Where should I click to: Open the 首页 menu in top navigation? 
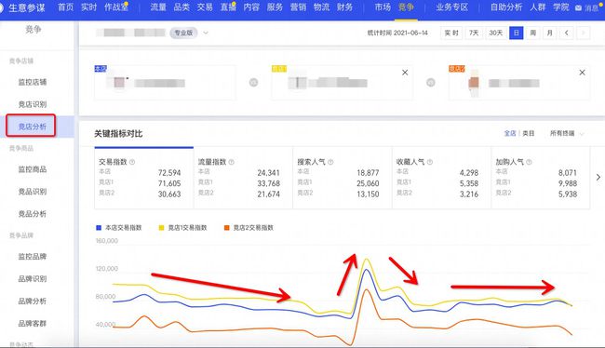pos(65,7)
